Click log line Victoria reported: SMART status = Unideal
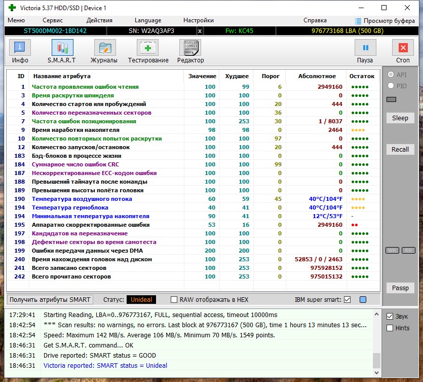This screenshot has width=423, height=382. tap(105, 366)
